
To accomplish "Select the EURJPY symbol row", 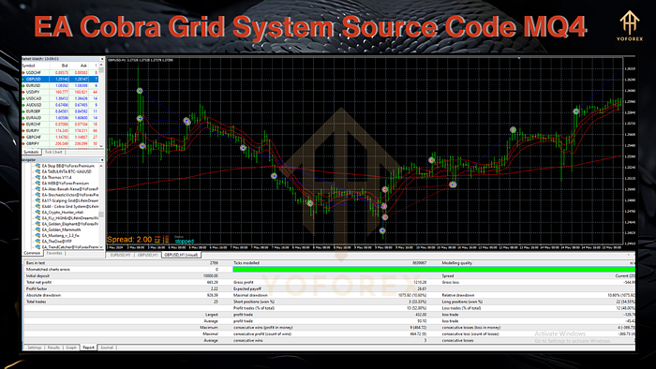I will [60, 131].
